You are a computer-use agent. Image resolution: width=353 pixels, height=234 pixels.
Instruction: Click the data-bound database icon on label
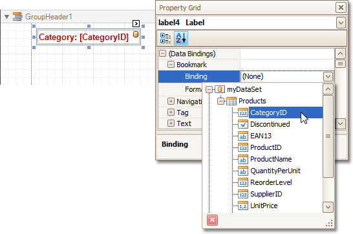tap(136, 34)
